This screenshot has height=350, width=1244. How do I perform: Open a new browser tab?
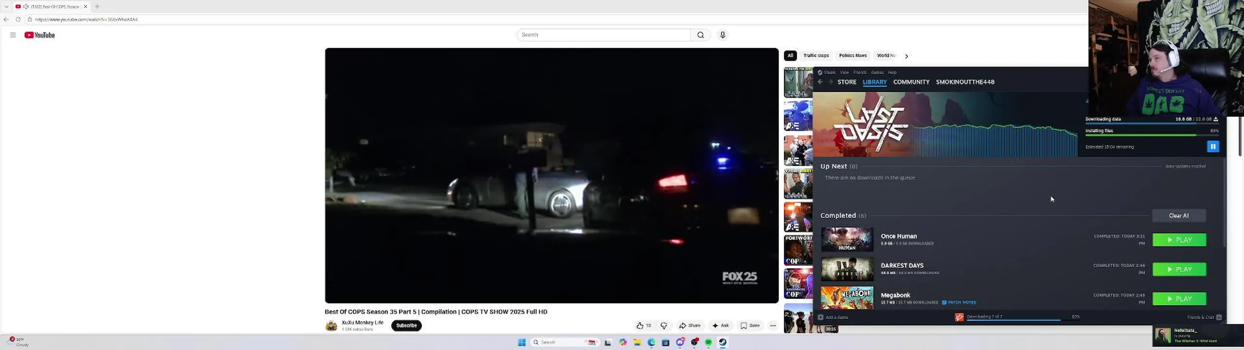pos(97,6)
